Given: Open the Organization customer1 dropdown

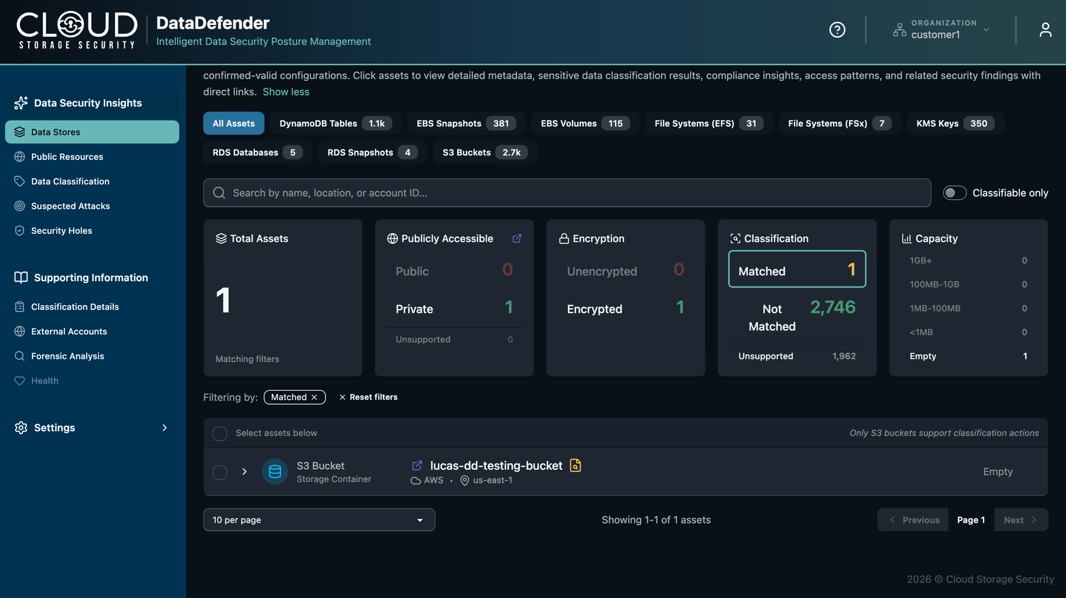Looking at the screenshot, I should point(942,30).
